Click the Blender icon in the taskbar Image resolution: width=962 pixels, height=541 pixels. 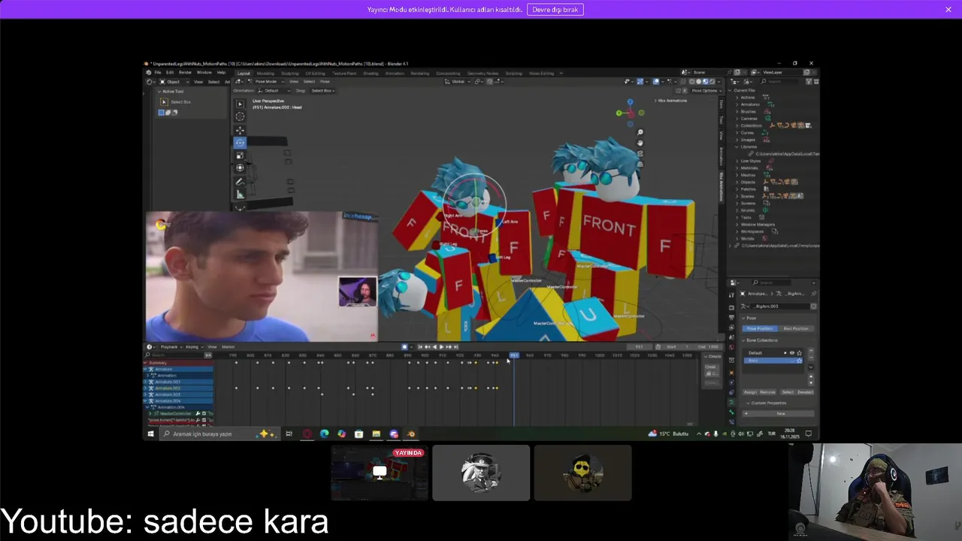(x=410, y=434)
